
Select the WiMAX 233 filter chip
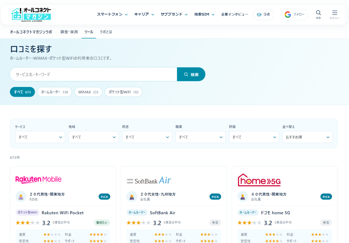[88, 92]
